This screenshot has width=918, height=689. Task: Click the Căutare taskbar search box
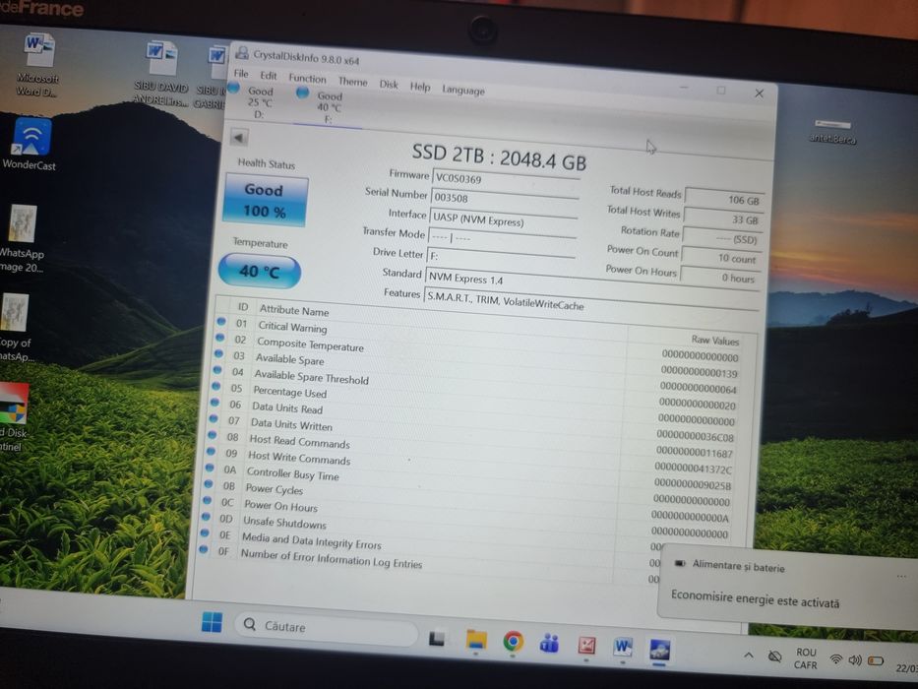click(x=327, y=628)
